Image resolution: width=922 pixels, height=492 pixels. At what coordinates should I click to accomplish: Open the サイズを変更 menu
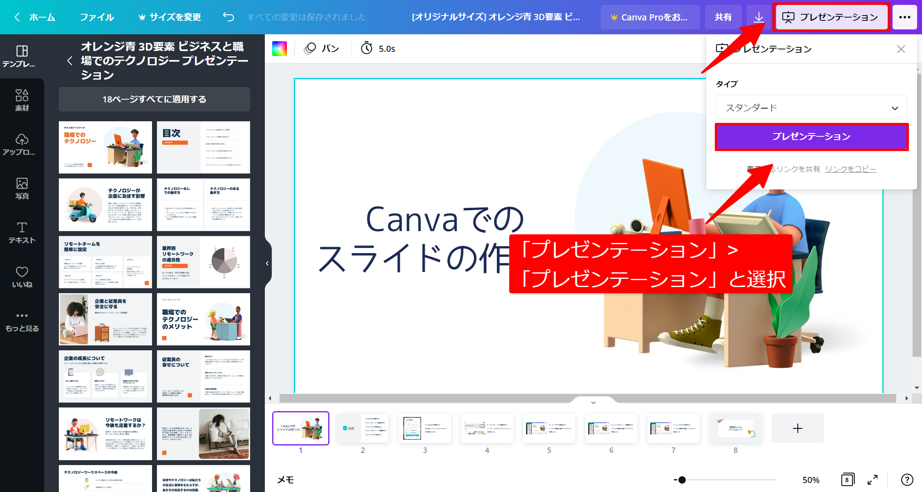pyautogui.click(x=170, y=17)
